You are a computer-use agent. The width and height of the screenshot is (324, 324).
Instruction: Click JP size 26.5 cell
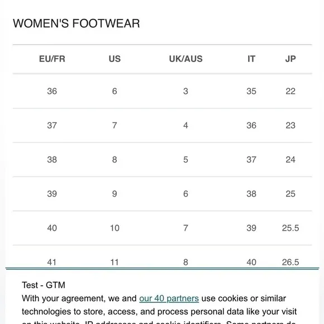pos(290,262)
